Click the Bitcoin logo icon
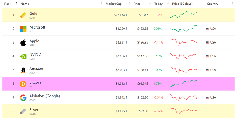The height and width of the screenshot is (118, 237). pyautogui.click(x=23, y=84)
